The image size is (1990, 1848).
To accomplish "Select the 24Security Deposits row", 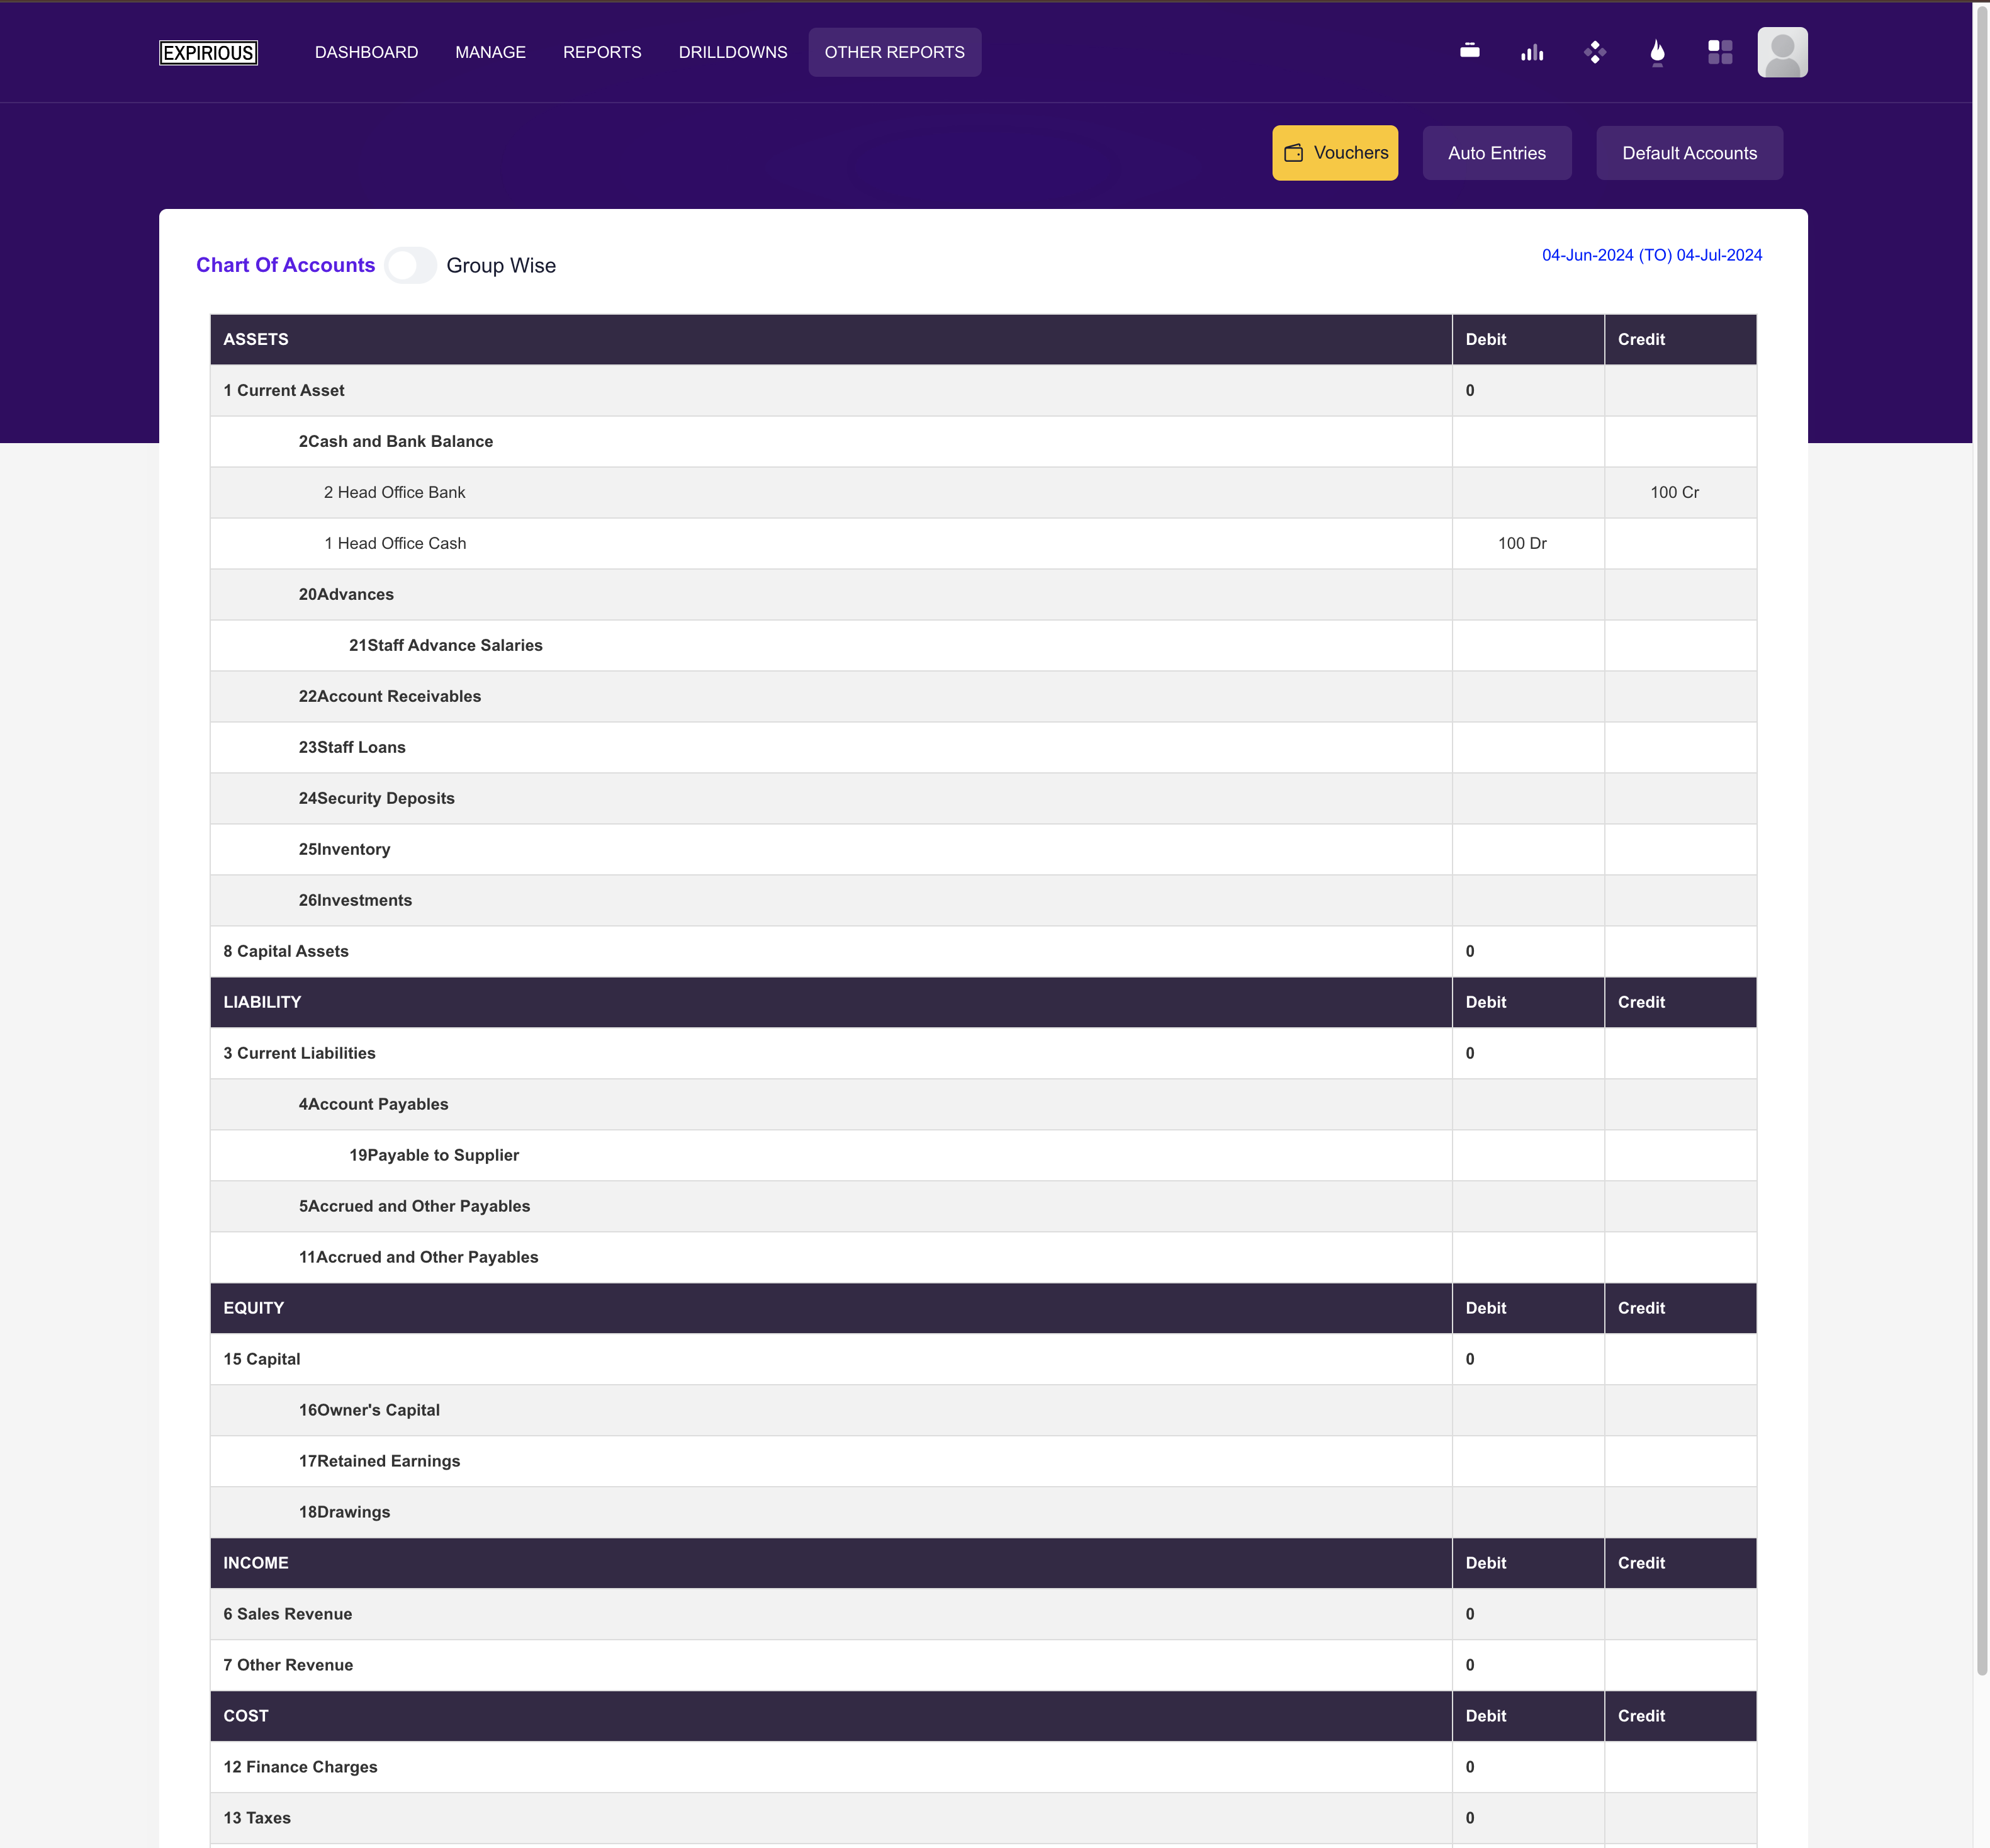I will [983, 798].
